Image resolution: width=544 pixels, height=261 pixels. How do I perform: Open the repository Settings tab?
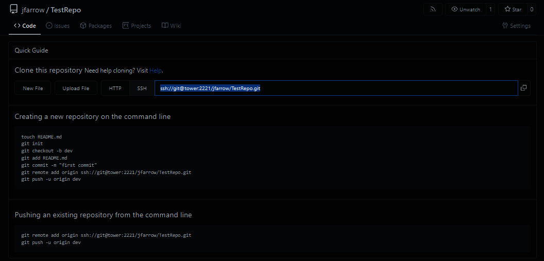pyautogui.click(x=516, y=26)
